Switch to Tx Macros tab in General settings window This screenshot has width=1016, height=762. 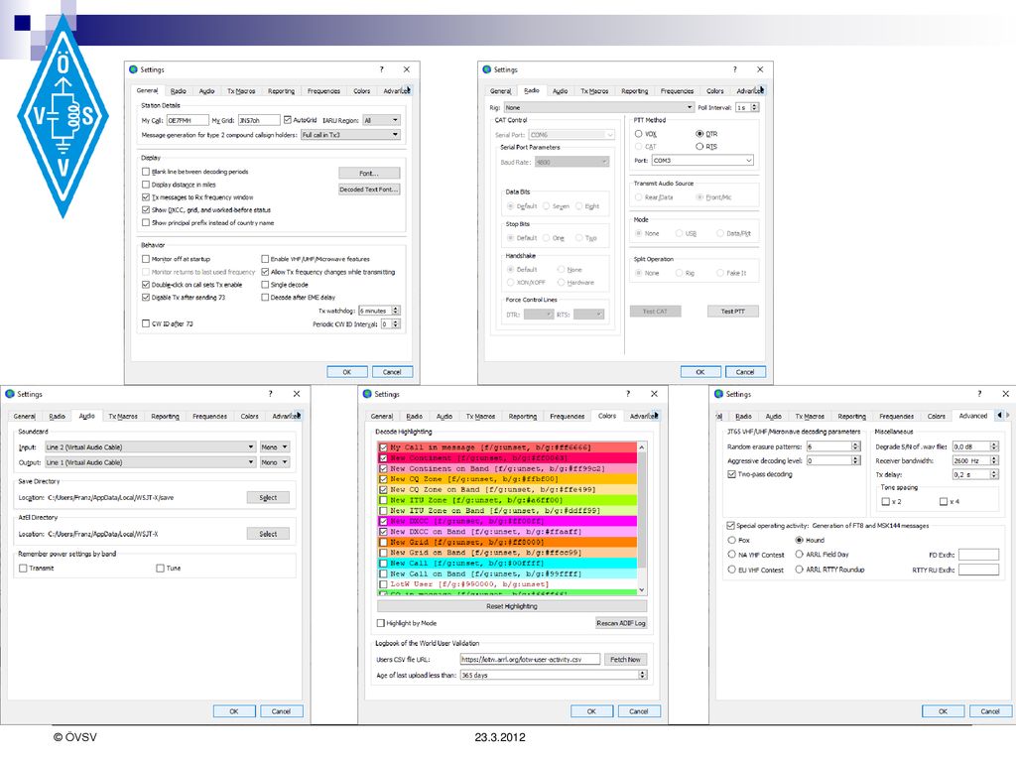click(241, 91)
